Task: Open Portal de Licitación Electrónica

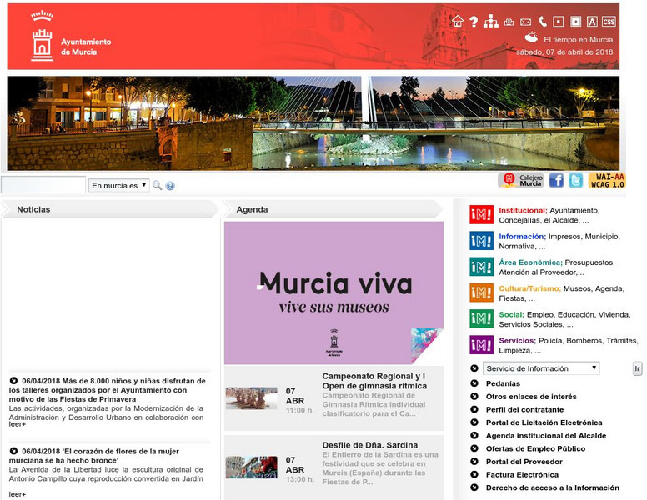Action: click(544, 422)
